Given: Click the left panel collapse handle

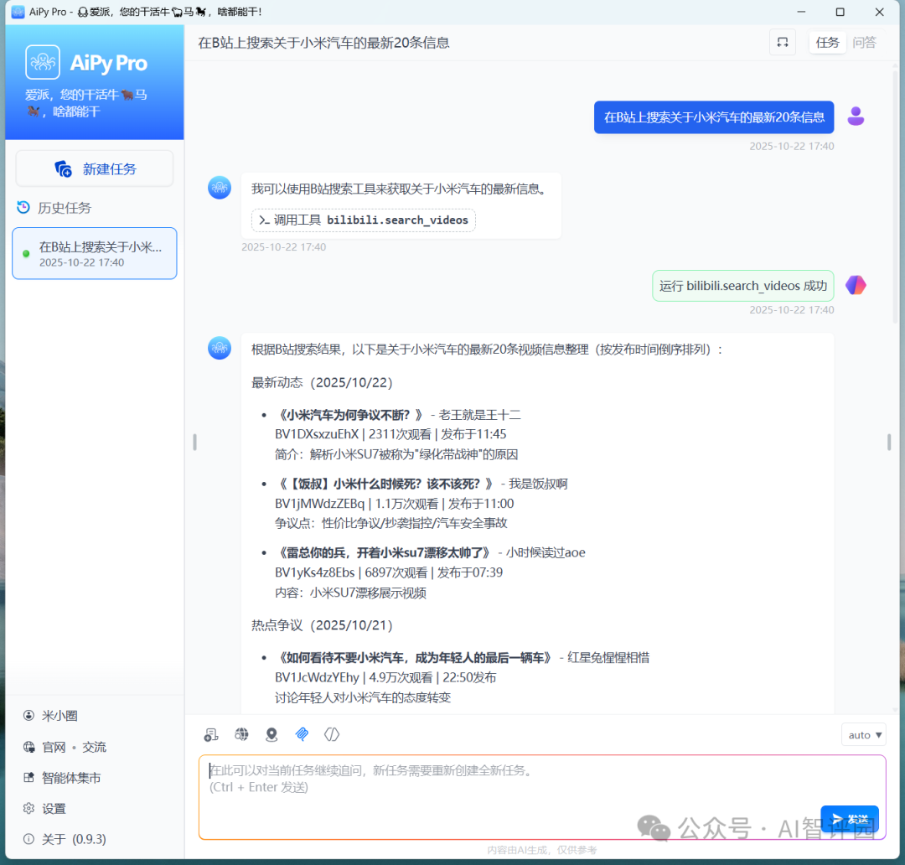Looking at the screenshot, I should pyautogui.click(x=194, y=443).
